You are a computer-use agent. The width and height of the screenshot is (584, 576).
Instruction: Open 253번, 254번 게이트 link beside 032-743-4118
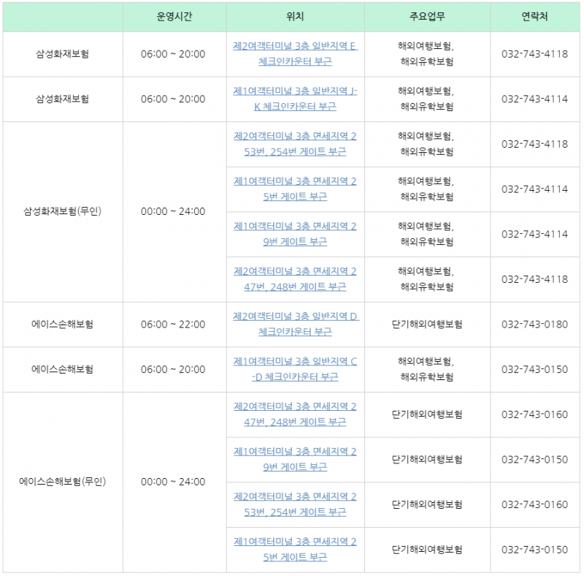pyautogui.click(x=295, y=144)
